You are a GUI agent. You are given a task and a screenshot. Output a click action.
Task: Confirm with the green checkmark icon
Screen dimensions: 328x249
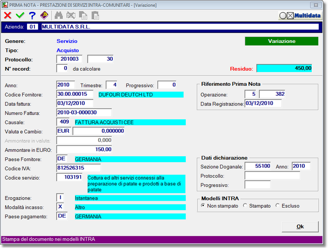pos(20,15)
